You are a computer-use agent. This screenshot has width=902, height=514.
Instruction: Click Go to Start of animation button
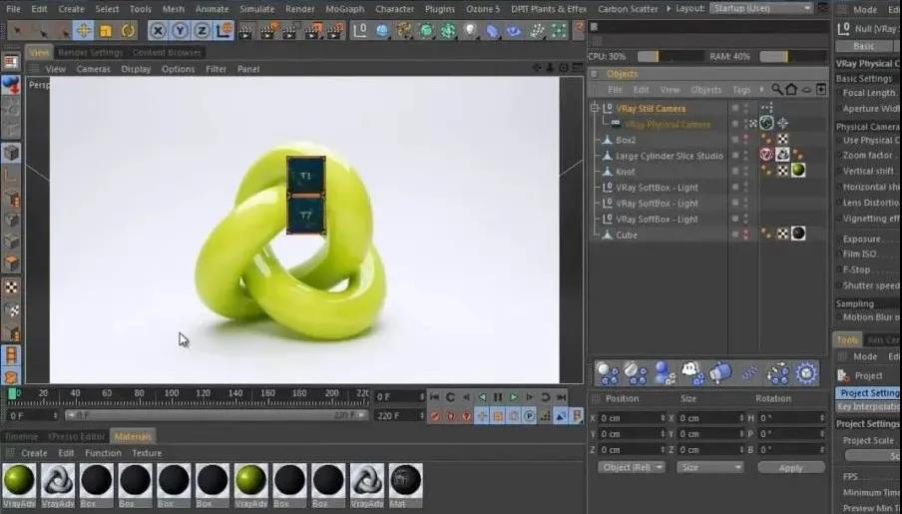coord(435,397)
